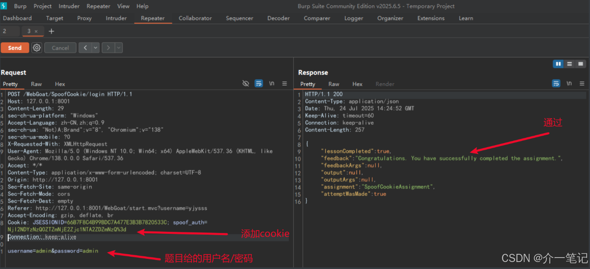The image size is (590, 269).
Task: Select Response Render view tab
Action: click(385, 84)
